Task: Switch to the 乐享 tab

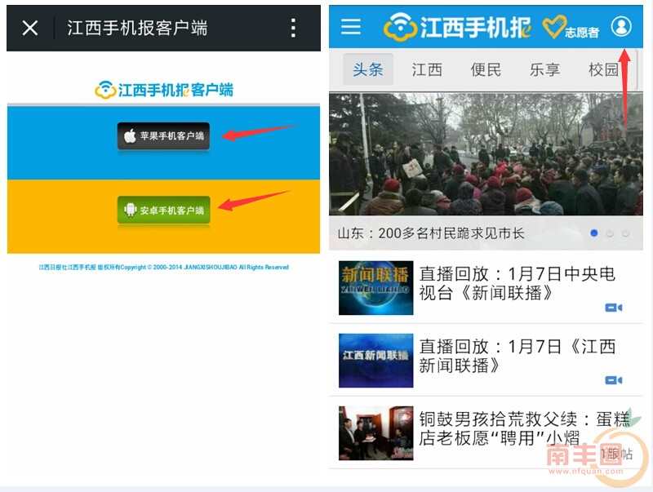Action: tap(544, 69)
